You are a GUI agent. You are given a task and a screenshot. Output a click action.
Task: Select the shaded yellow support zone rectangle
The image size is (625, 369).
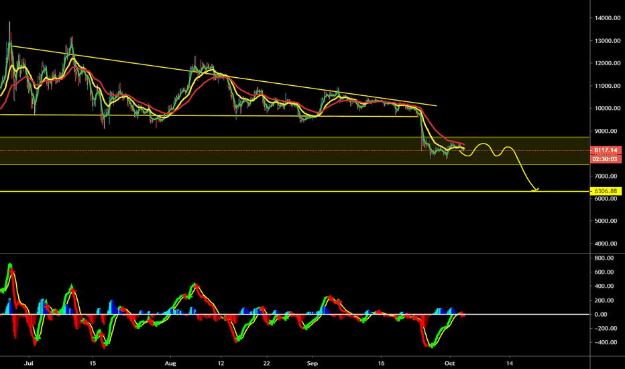(x=294, y=151)
